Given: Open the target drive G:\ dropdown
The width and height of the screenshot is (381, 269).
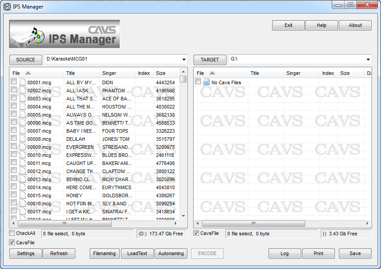Looking at the screenshot, I should click(x=368, y=59).
